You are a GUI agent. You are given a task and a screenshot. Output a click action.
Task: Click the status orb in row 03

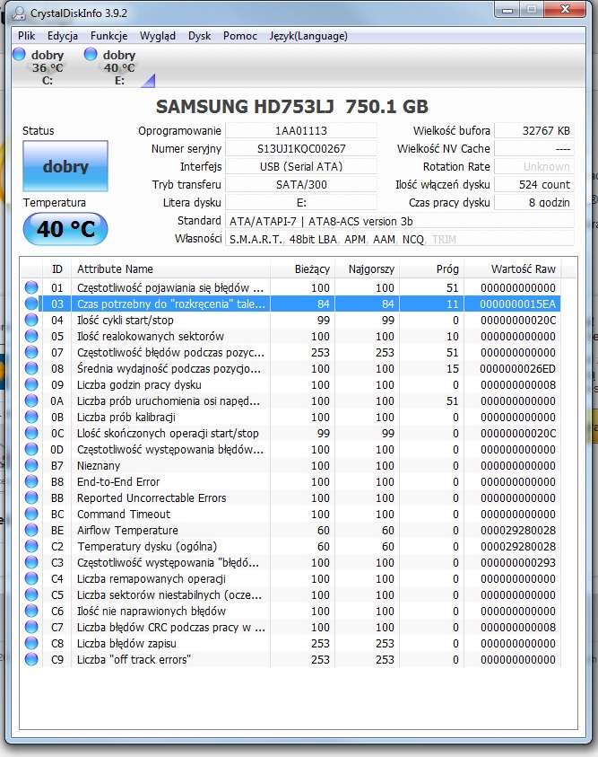point(31,304)
